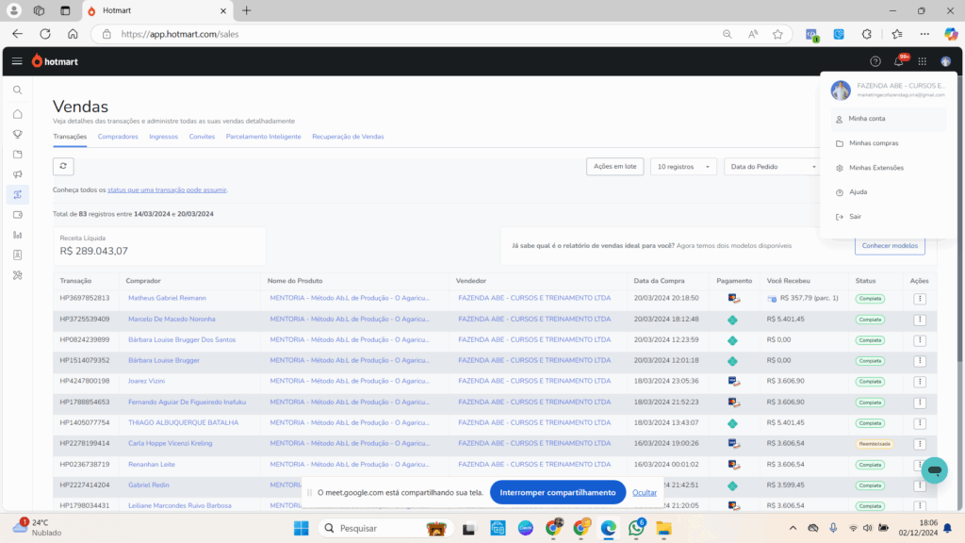The image size is (965, 543).
Task: Switch to the Transações tab
Action: pyautogui.click(x=70, y=137)
